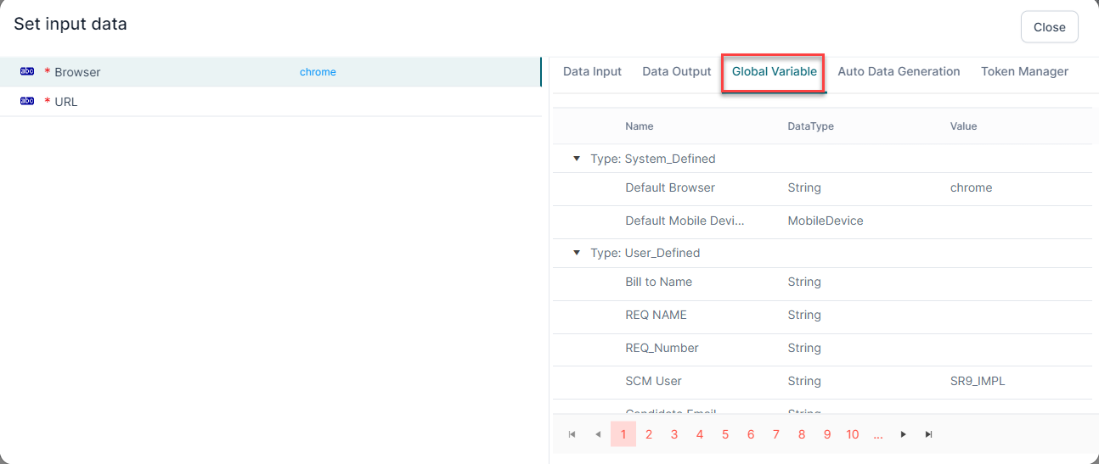Click String datatype in SCM User row
Viewport: 1099px width, 464px height.
[804, 381]
